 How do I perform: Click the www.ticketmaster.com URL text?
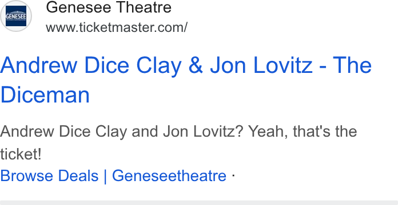(117, 27)
